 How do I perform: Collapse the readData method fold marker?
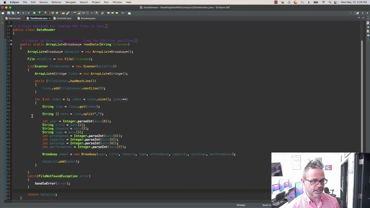11,44
